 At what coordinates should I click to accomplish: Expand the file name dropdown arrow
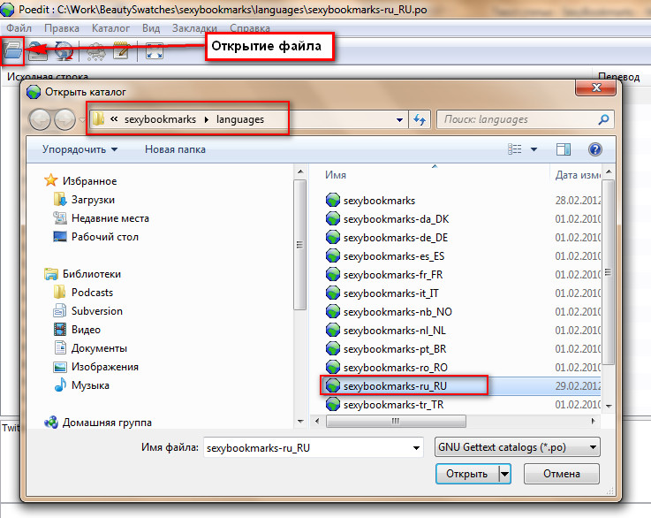pos(416,448)
